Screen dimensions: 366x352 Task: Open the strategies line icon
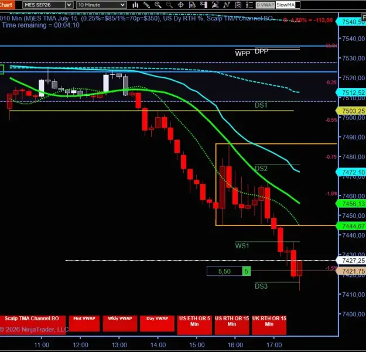click(x=227, y=5)
